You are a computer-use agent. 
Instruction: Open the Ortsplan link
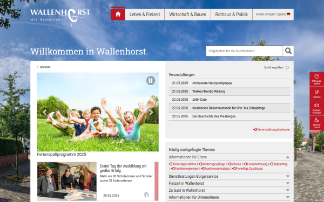pos(271,14)
